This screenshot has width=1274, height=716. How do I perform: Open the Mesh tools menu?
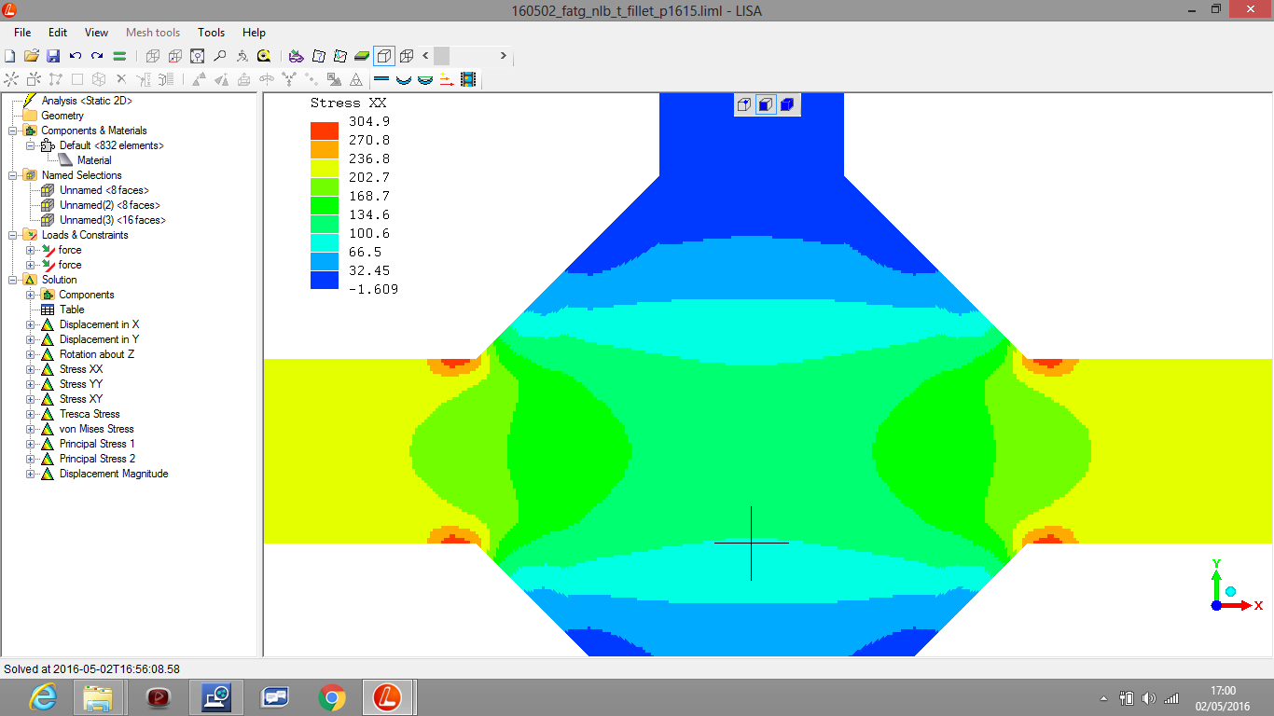[153, 33]
